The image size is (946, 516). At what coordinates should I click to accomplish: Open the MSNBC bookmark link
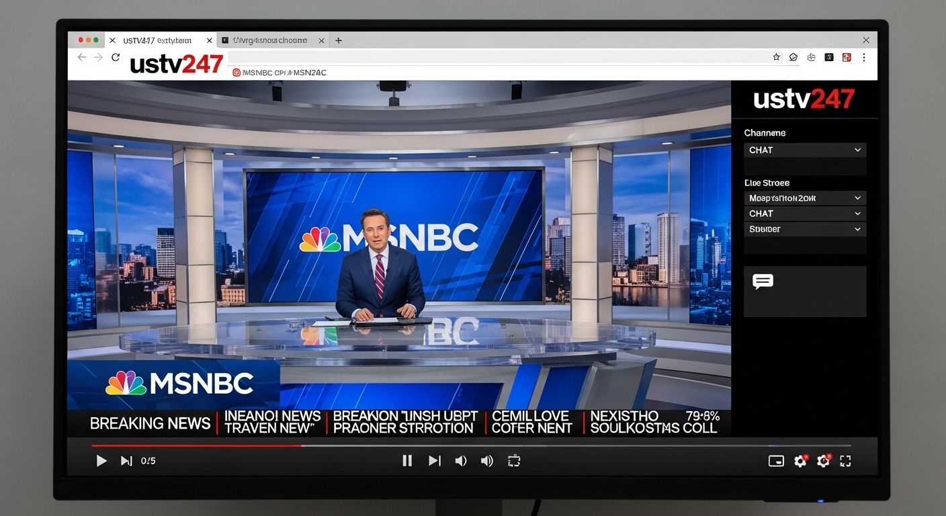279,72
